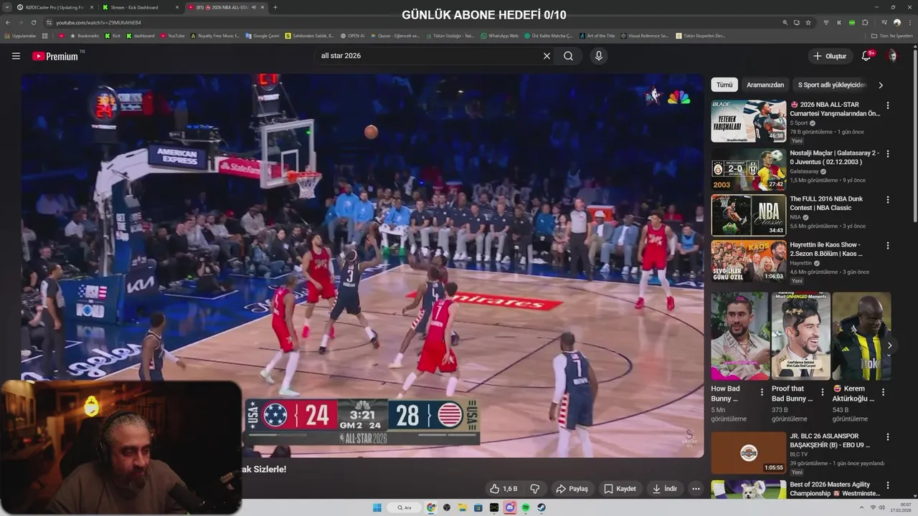The height and width of the screenshot is (516, 918).
Task: Open options for Nostalji Maçlar Galatasaray video
Action: [888, 154]
